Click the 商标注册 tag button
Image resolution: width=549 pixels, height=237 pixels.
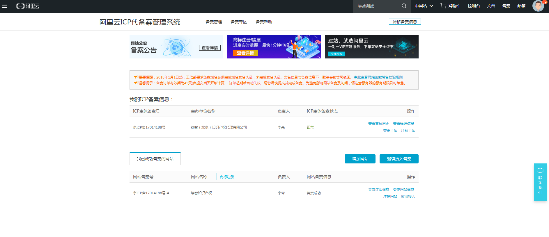point(227,177)
